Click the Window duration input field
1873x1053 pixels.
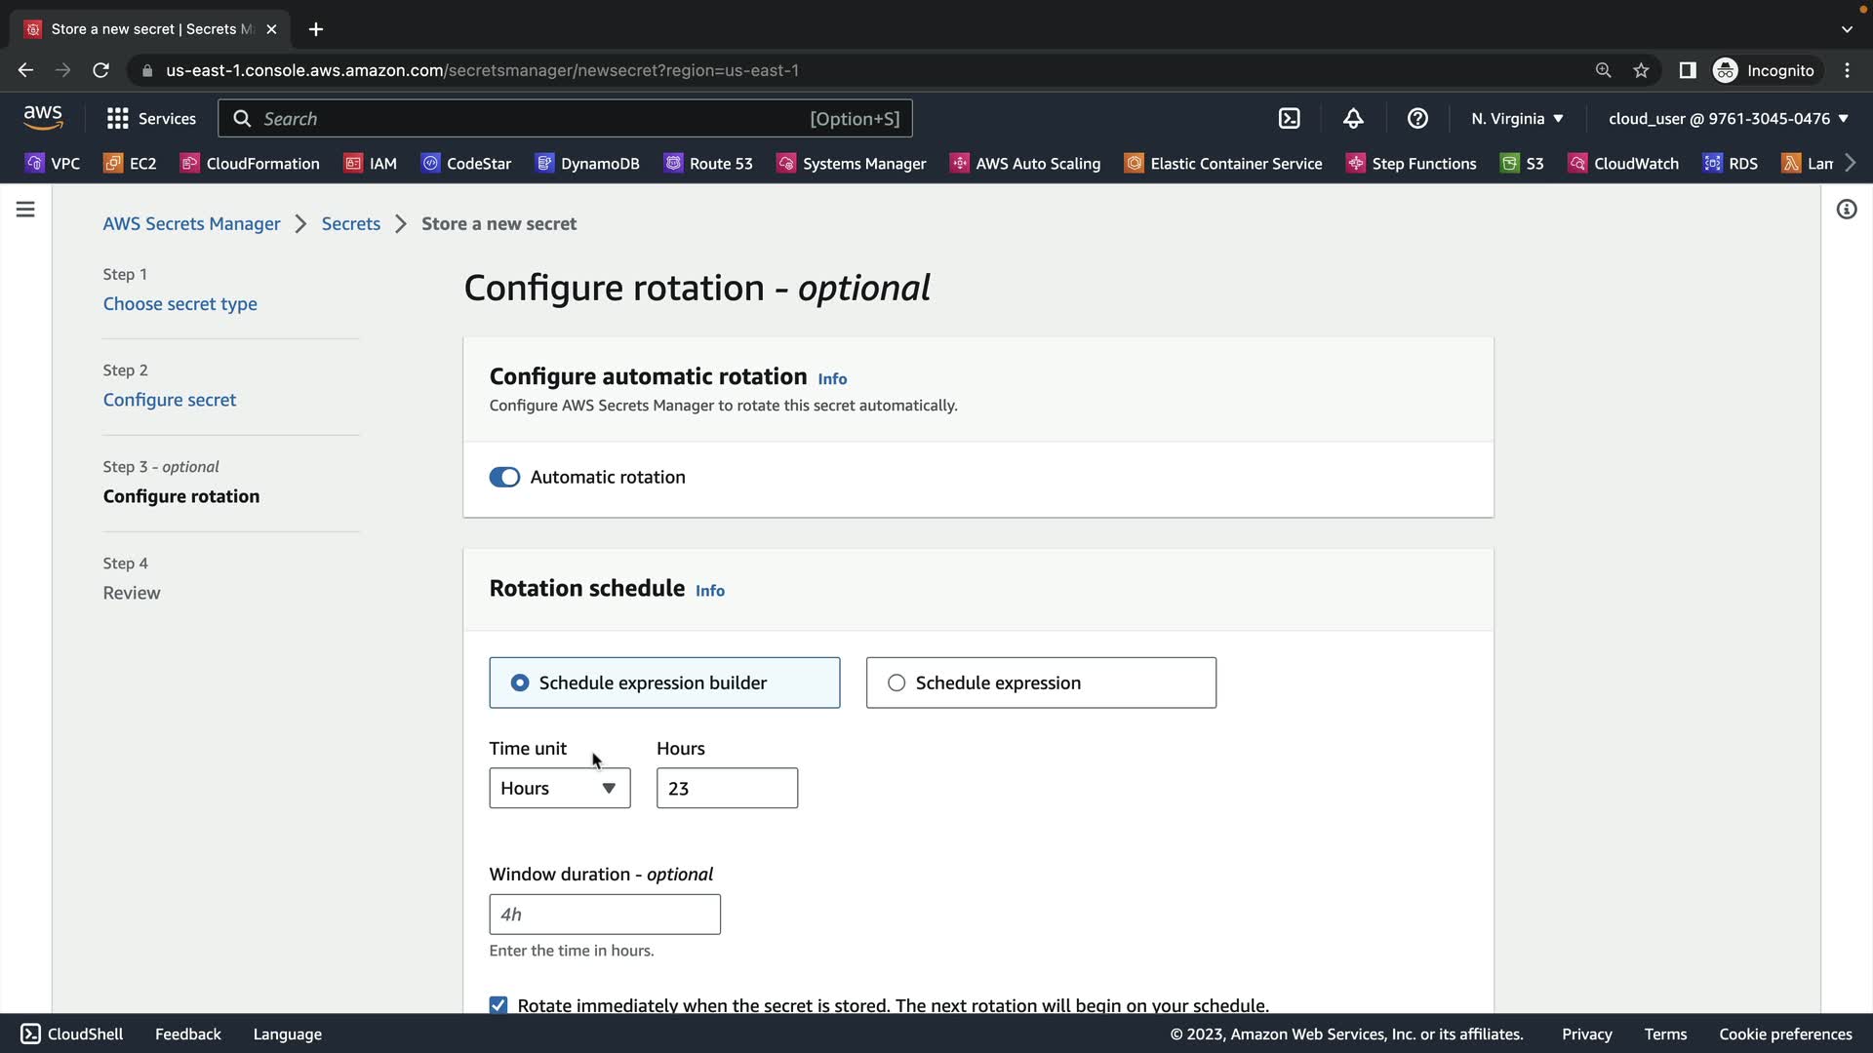(604, 915)
